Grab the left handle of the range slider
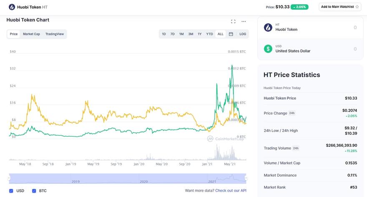Viewport: 367px width, 197px height. pos(9,178)
